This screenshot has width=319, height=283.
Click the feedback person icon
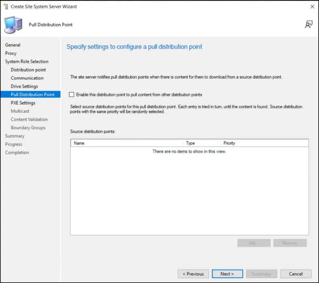(308, 25)
